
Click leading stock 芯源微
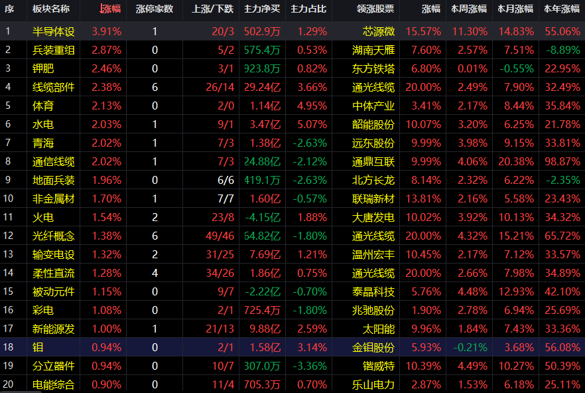[x=378, y=31]
